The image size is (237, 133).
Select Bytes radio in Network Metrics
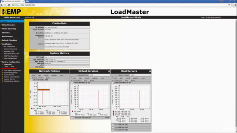coord(45,78)
